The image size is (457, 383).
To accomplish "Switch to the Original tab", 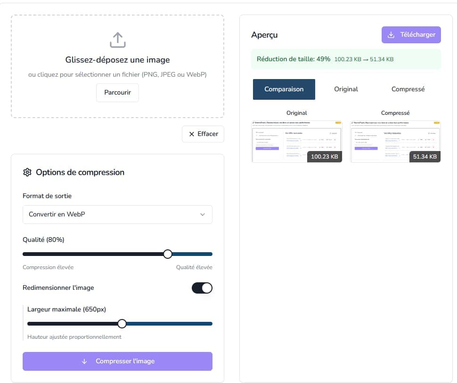I will pos(346,89).
